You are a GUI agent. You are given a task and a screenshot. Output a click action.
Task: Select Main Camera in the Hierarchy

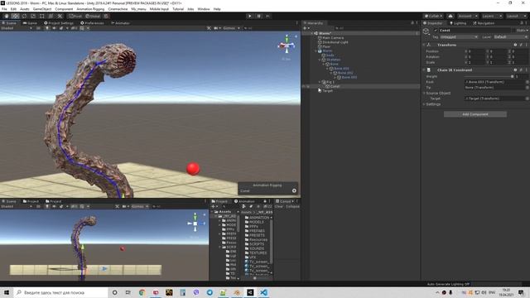[333, 38]
